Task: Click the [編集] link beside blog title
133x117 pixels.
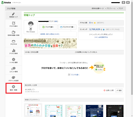Action: point(56,21)
